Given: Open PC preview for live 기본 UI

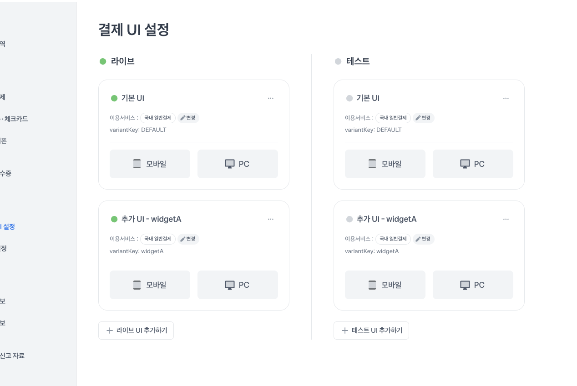Looking at the screenshot, I should pyautogui.click(x=238, y=164).
